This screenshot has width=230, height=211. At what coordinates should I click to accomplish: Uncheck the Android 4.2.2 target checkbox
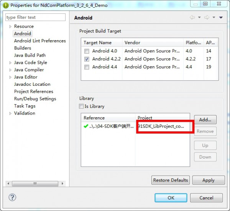click(x=87, y=59)
